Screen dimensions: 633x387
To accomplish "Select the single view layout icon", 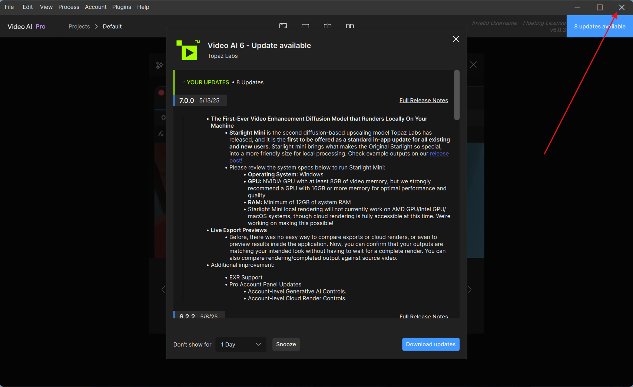I will [x=305, y=26].
